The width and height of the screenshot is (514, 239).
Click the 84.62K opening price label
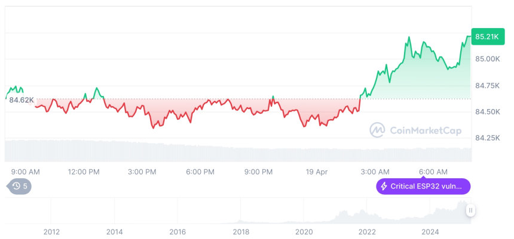22,100
